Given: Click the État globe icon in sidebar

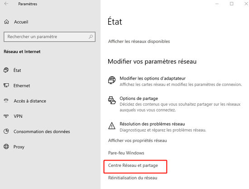Looking at the screenshot, I should pyautogui.click(x=6, y=70).
